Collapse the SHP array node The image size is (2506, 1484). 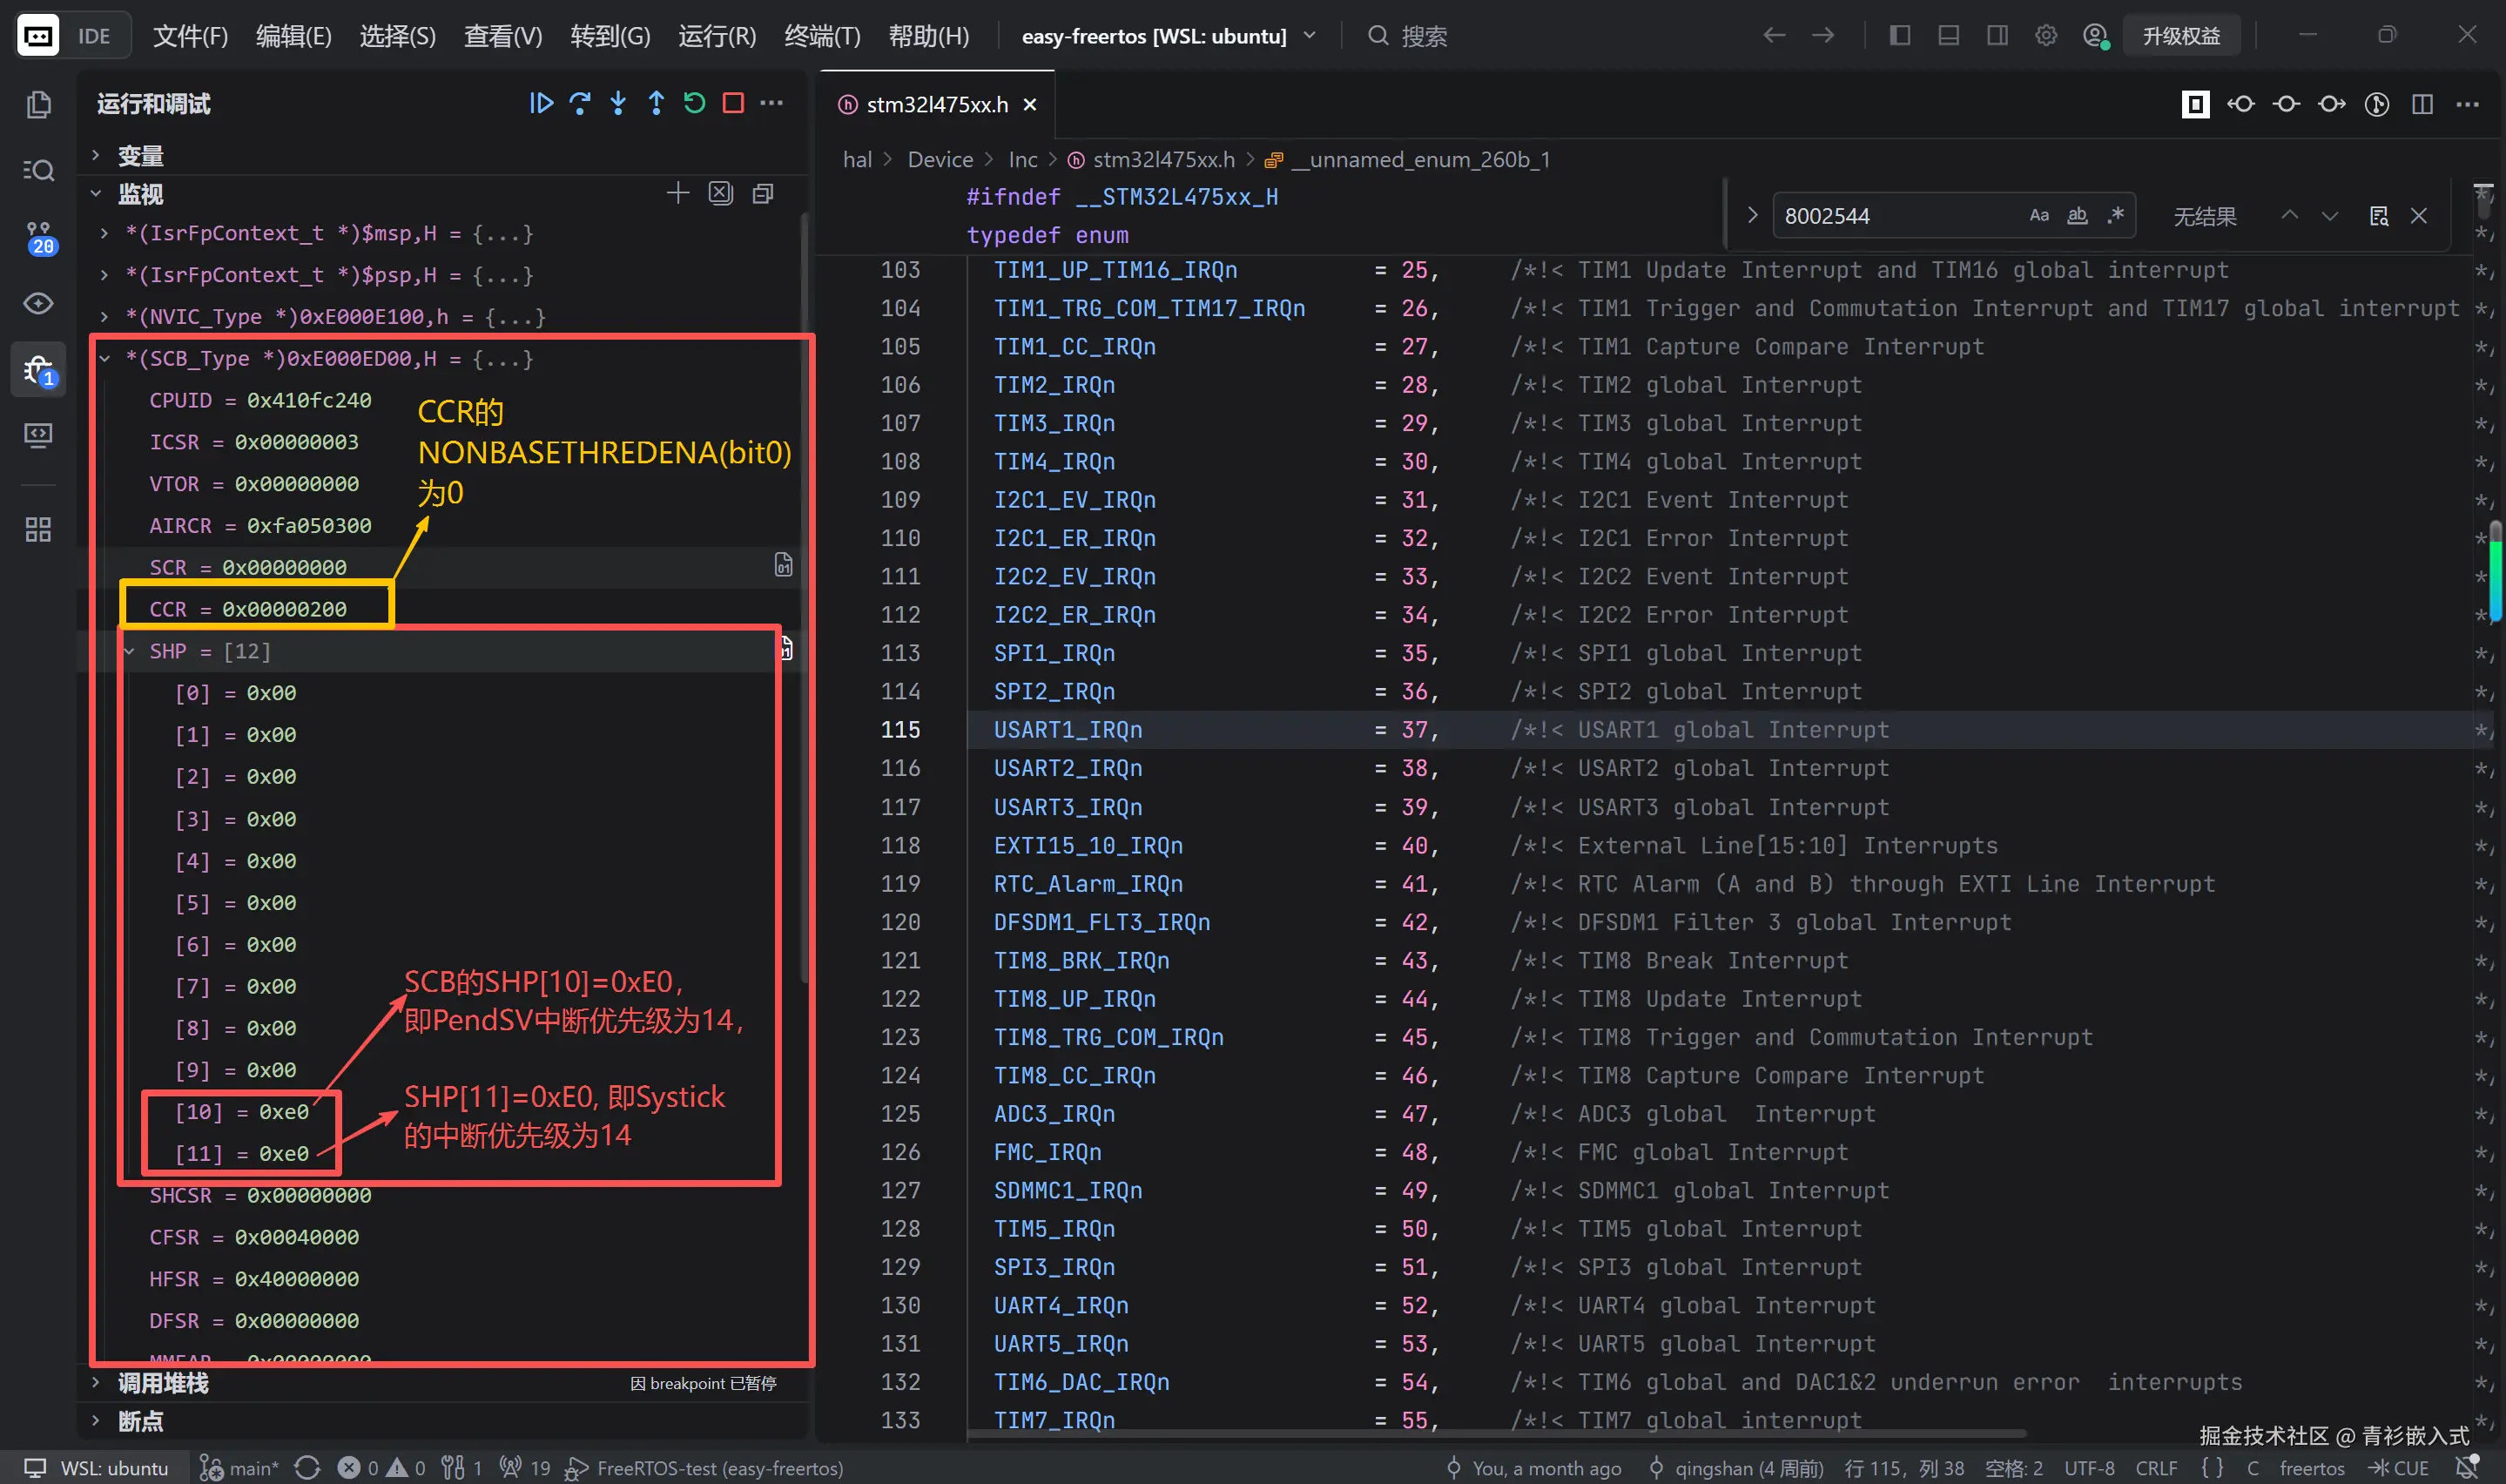click(129, 651)
